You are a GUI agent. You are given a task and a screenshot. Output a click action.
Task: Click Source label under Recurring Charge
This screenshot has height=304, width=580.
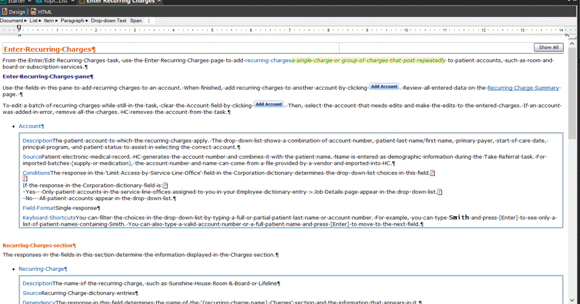32,293
